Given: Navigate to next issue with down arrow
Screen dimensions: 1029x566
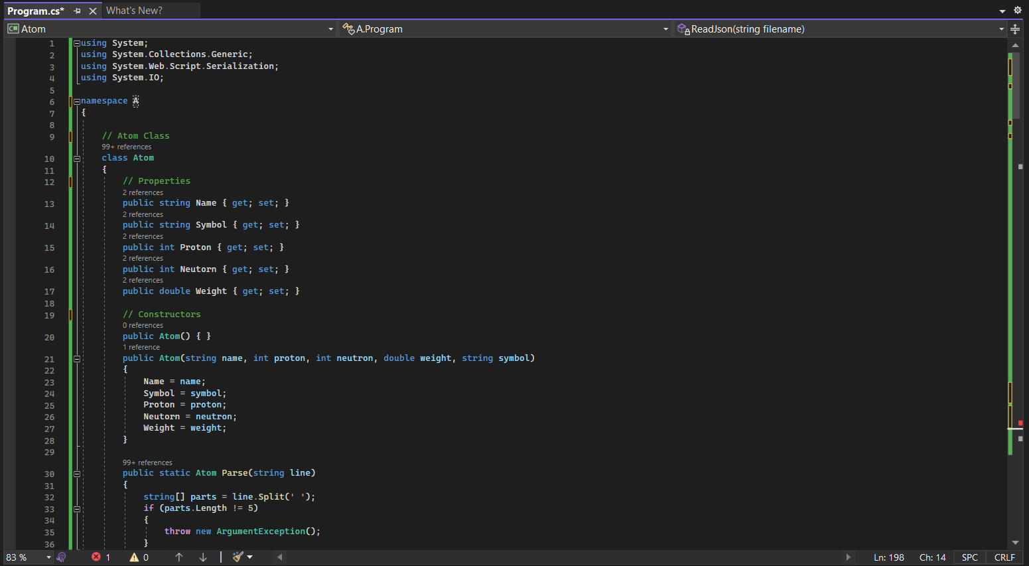Looking at the screenshot, I should tap(203, 557).
